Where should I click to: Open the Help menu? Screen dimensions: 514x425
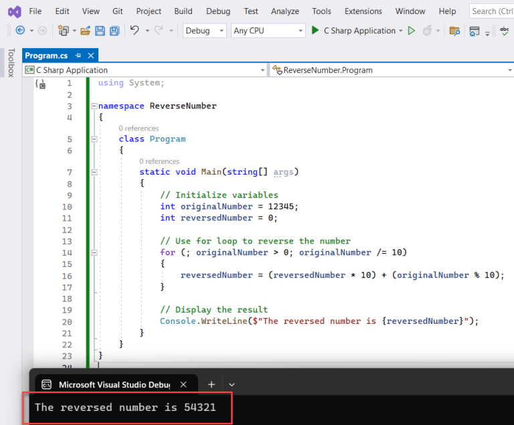(x=448, y=11)
